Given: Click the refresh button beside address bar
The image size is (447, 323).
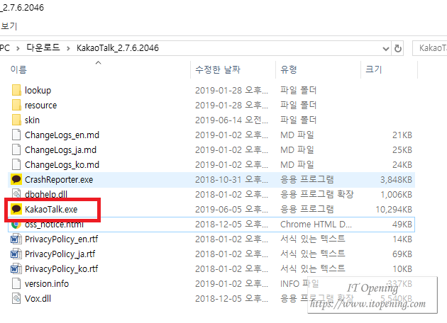Looking at the screenshot, I should click(398, 48).
